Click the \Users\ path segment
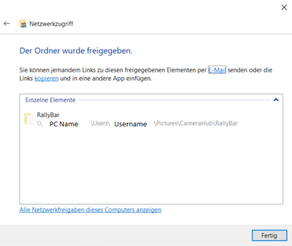292x246 pixels. coord(100,123)
